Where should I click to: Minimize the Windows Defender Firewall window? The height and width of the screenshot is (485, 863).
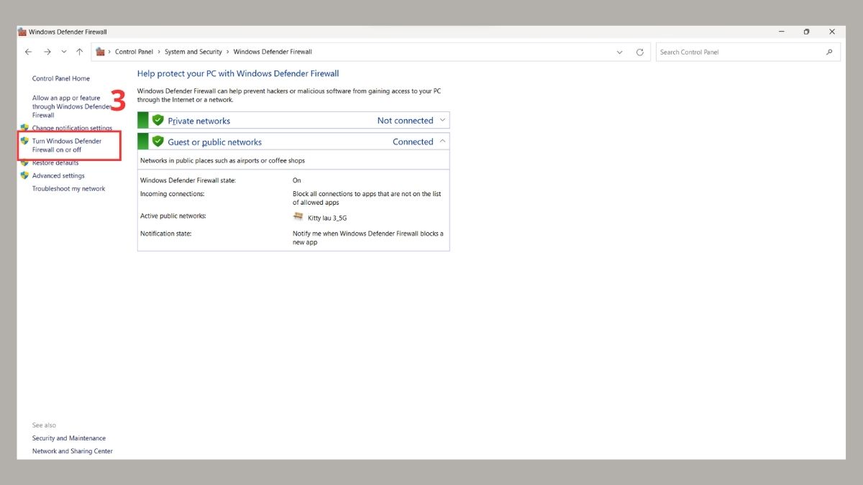(x=782, y=32)
